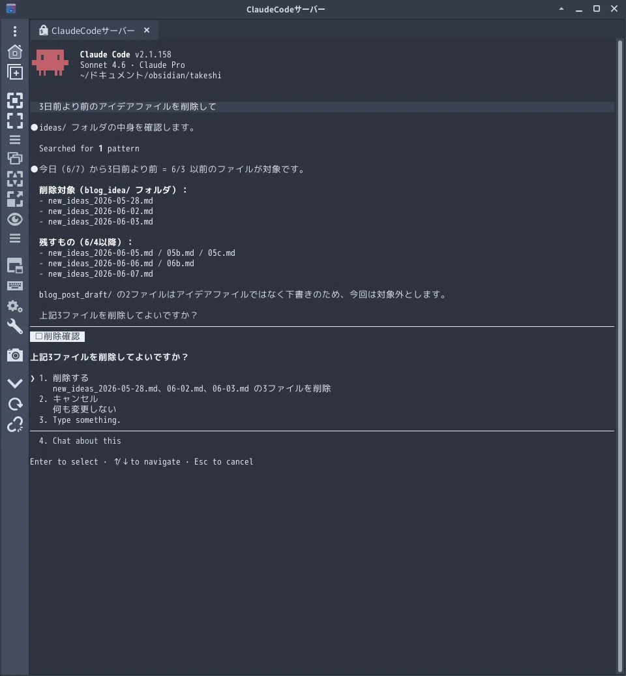Open preferences with the gears icon
Viewport: 626px width, 676px height.
14,307
